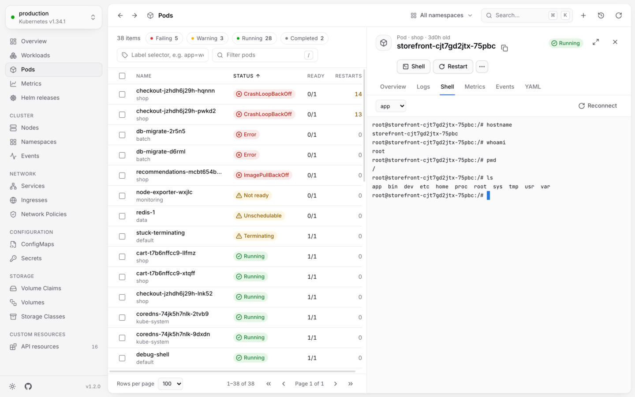Toggle the select-all checkbox in header

122,76
